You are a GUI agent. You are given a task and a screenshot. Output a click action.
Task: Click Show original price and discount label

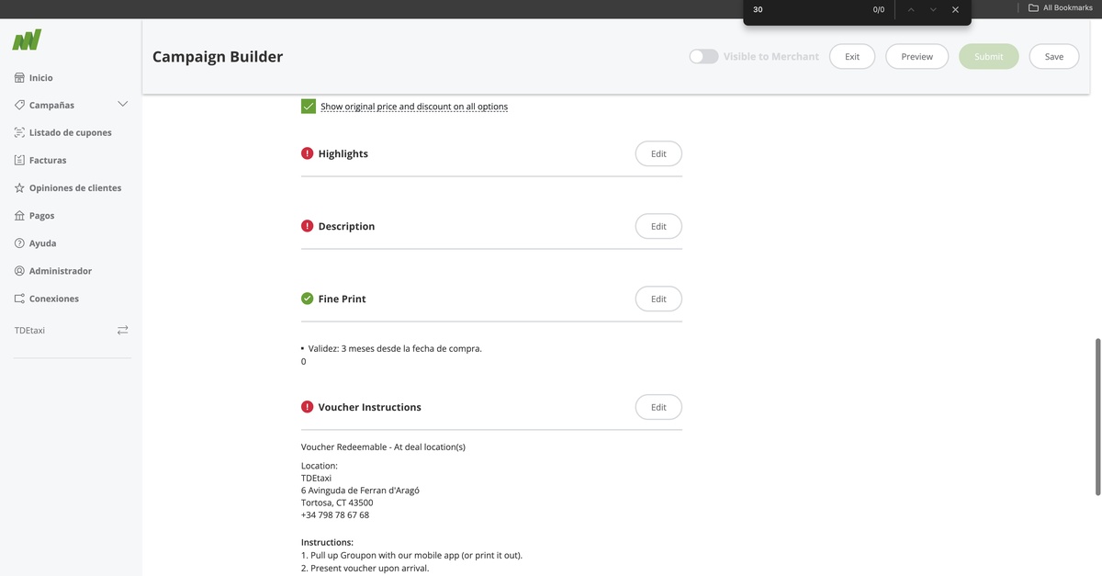click(x=414, y=107)
